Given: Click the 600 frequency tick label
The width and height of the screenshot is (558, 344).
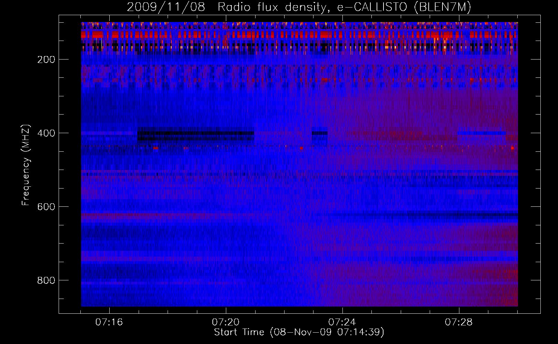Looking at the screenshot, I should point(46,207).
